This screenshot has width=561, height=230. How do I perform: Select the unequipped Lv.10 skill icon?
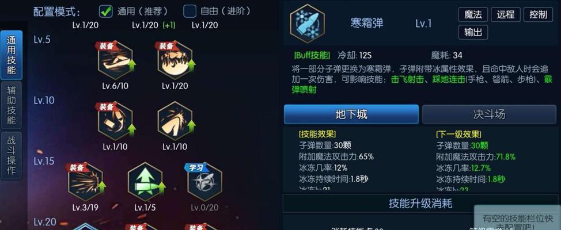(175, 121)
